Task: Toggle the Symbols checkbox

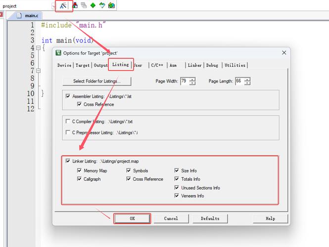Action: pyautogui.click(x=129, y=170)
